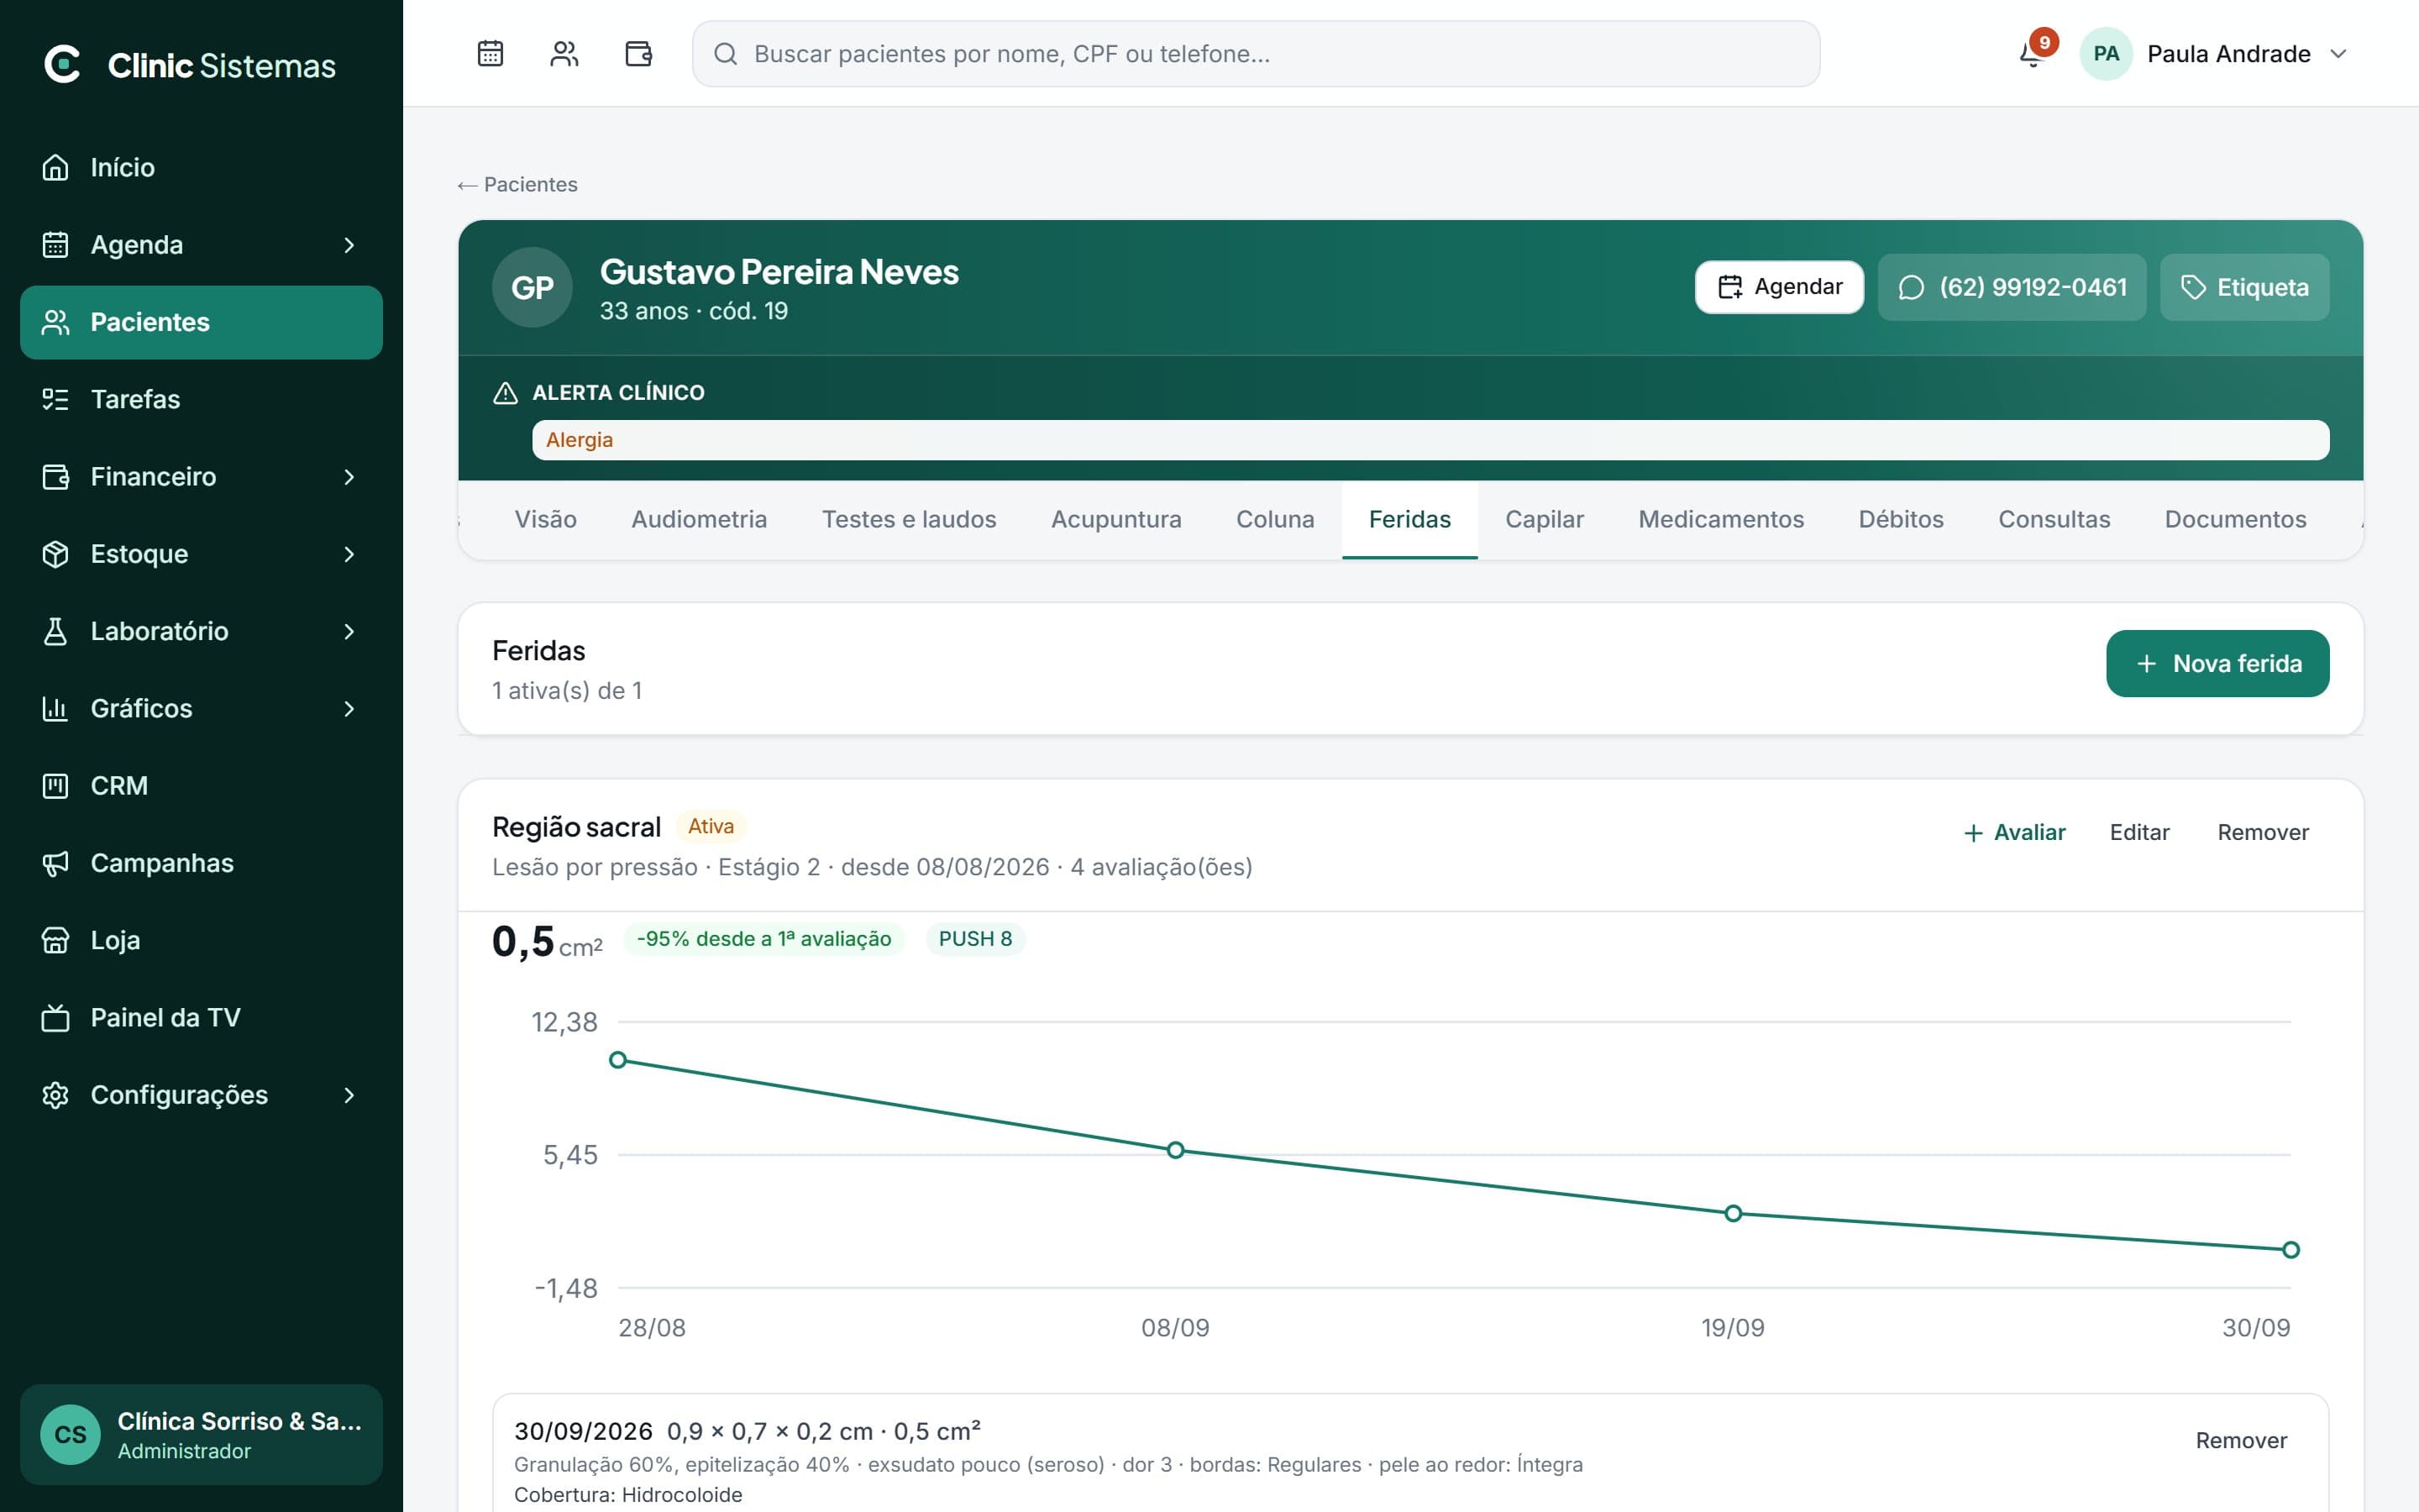Expand the Financeiro sidebar menu

click(201, 476)
